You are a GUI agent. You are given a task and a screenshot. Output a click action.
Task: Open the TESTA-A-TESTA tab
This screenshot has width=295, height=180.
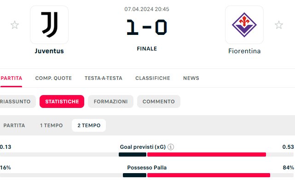[x=104, y=78]
